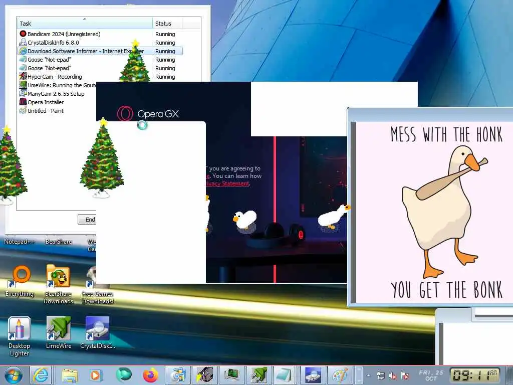Switch to Goose Not-epad taskbar button
Screen dimensions: 513x385
tap(284, 375)
